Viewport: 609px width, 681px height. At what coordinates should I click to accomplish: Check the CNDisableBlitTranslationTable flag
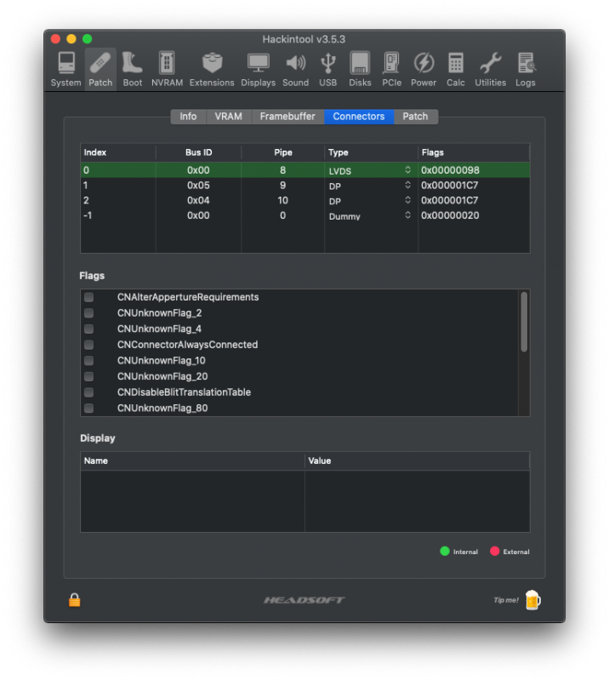click(88, 392)
